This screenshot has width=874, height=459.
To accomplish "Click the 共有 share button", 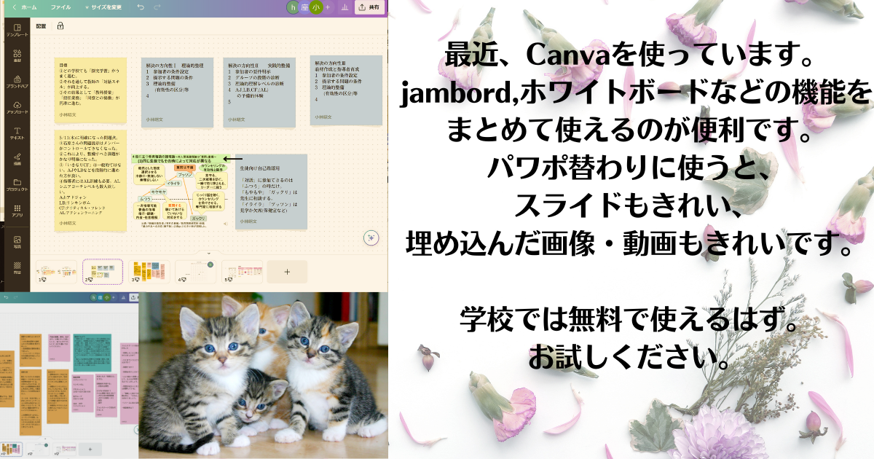I will [371, 7].
